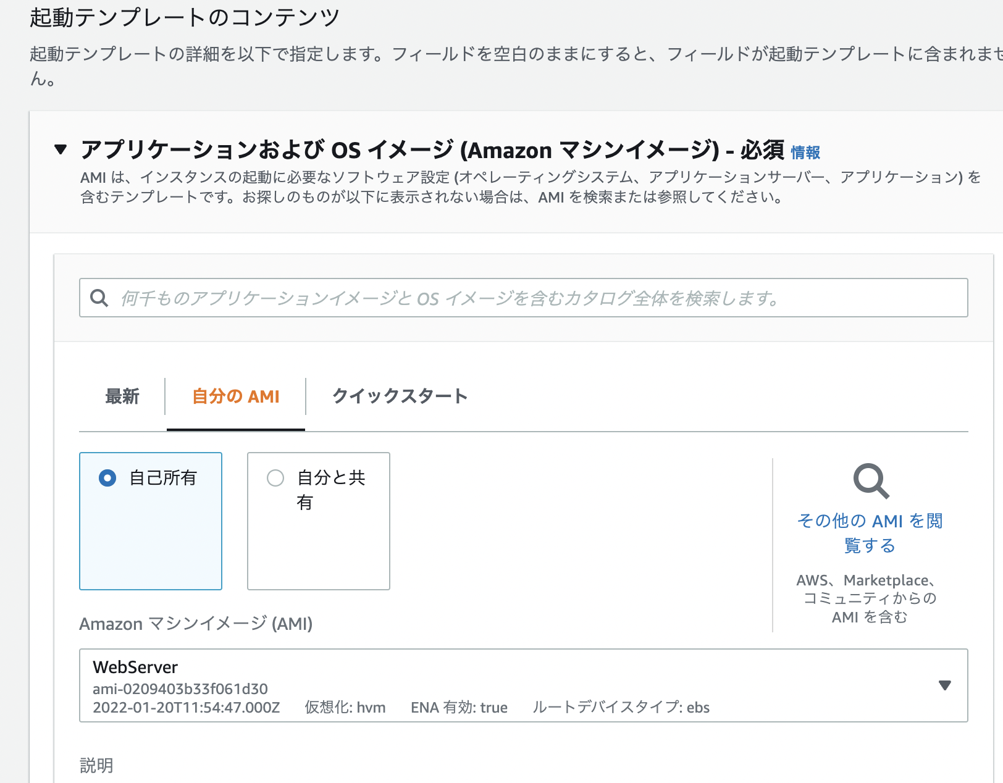Viewport: 1003px width, 783px height.
Task: Click the collapse triangle next to アプリケーションおよび OS イメージ
Action: [x=60, y=149]
